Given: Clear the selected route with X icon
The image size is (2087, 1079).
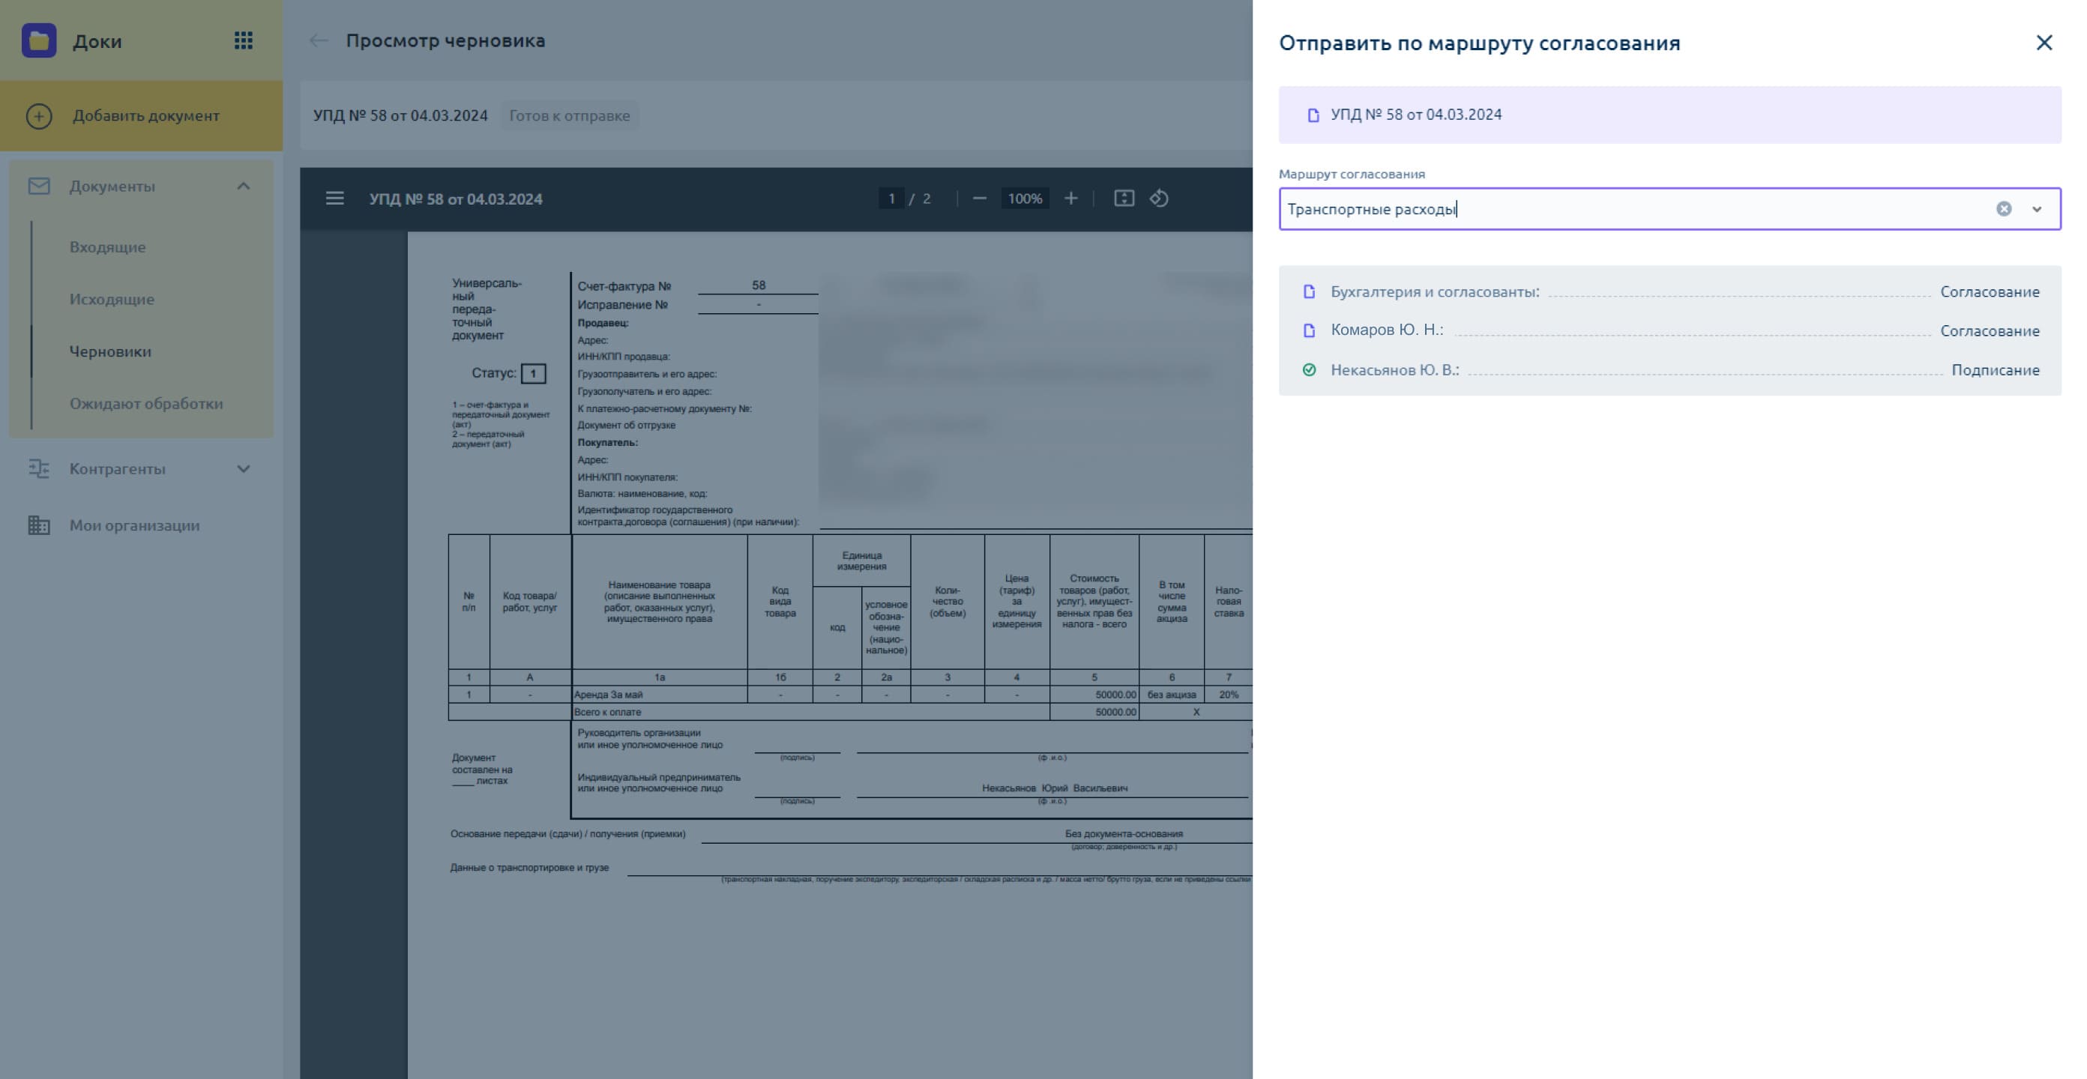Looking at the screenshot, I should [2004, 209].
